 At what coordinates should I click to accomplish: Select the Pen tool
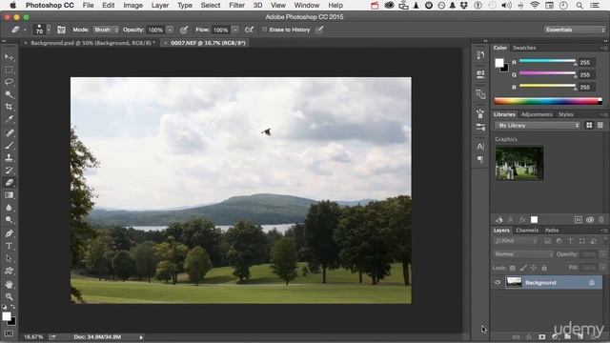coord(9,233)
